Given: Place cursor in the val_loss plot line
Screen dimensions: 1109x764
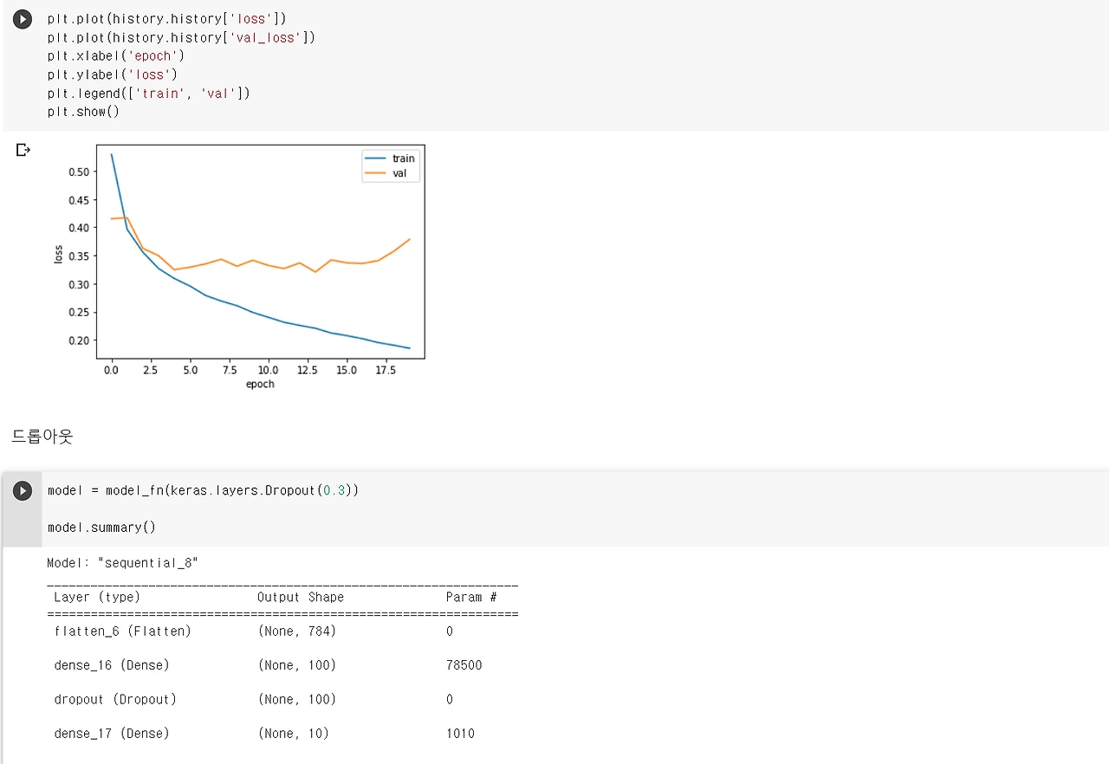Looking at the screenshot, I should pos(182,37).
